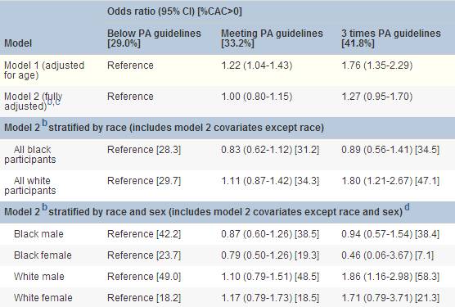
Task: Click the 1.22 (1.04-1.43) cell
Action: click(x=257, y=65)
